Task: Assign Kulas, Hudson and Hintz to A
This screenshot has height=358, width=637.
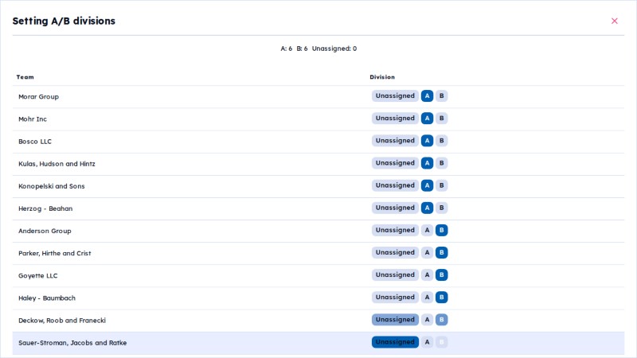Action: click(x=427, y=163)
